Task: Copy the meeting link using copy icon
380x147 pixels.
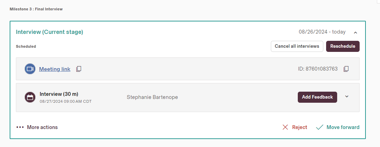Action: (79, 69)
